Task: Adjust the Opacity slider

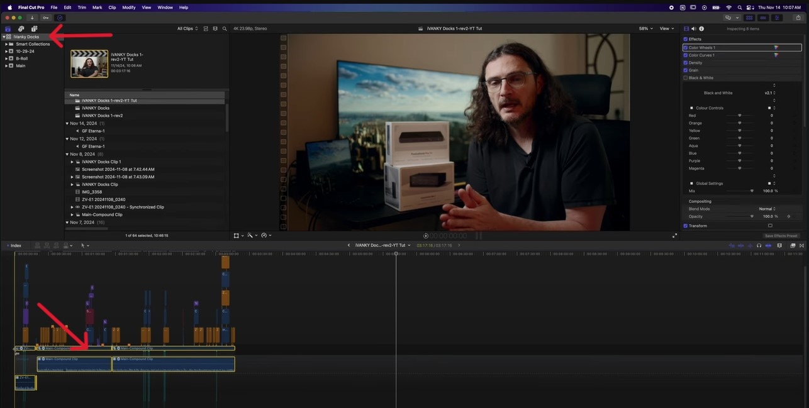Action: (740, 216)
